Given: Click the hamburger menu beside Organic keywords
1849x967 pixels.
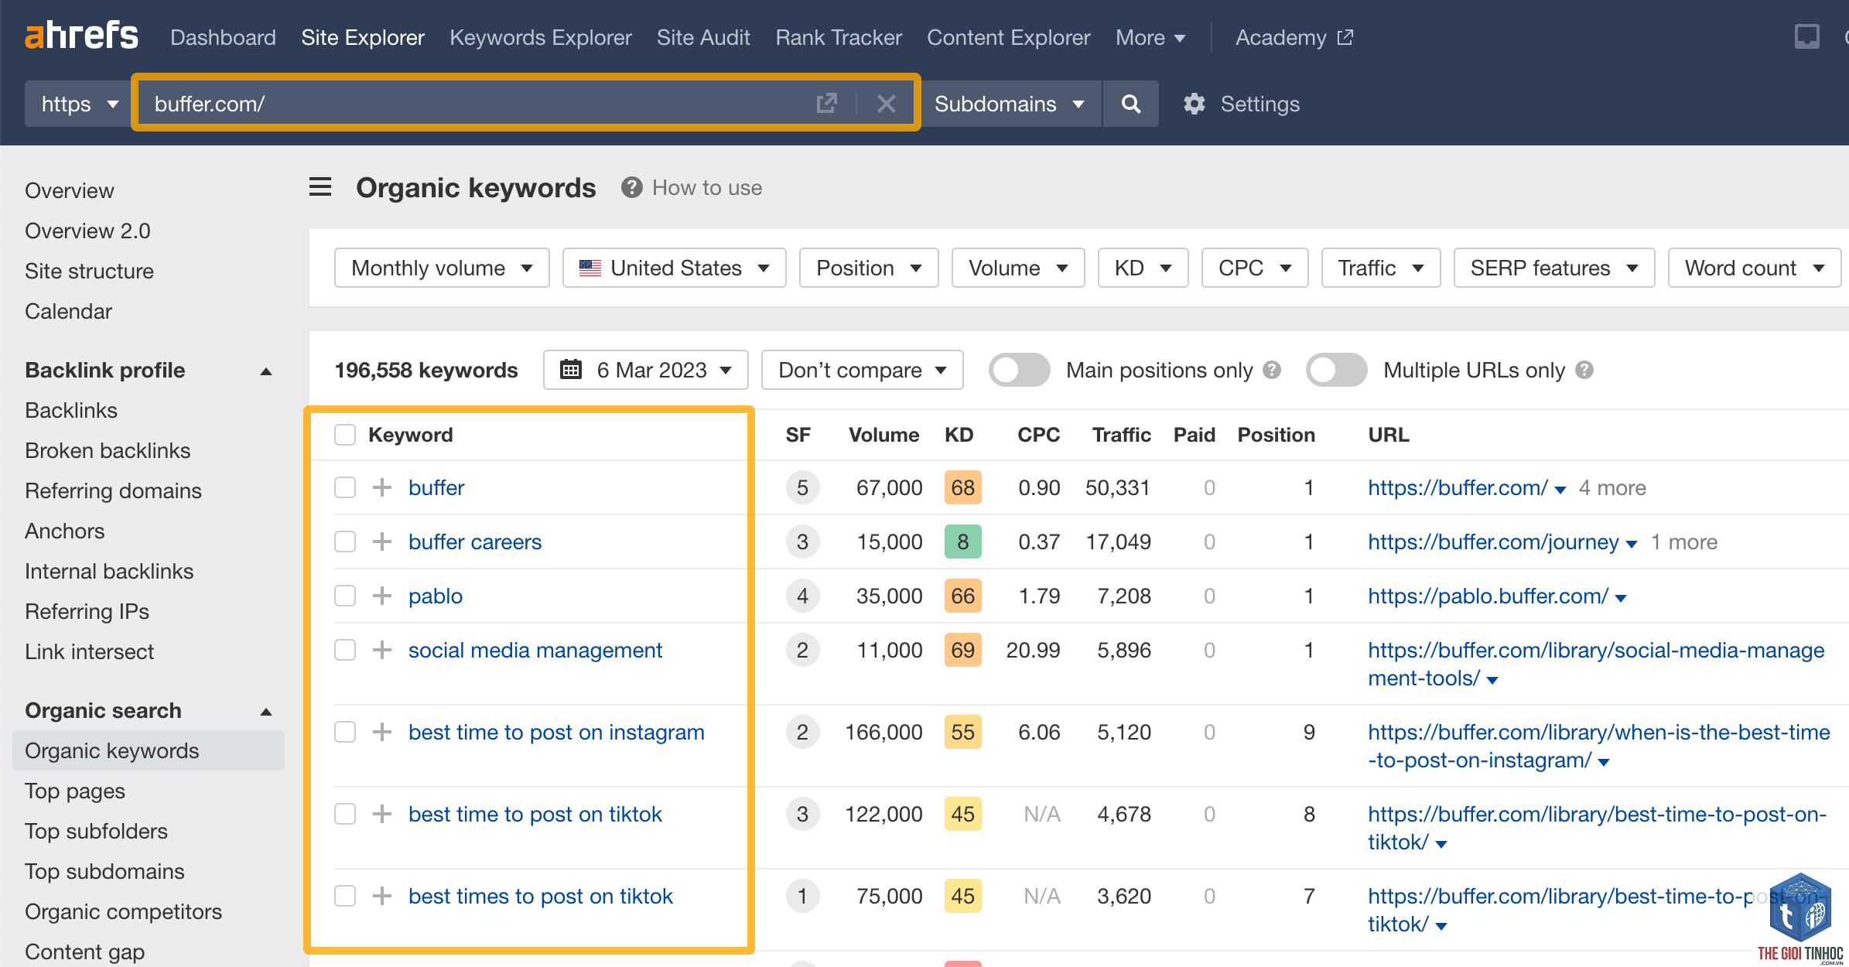Looking at the screenshot, I should point(320,187).
